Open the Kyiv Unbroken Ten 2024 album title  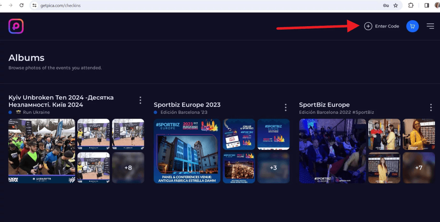61,101
